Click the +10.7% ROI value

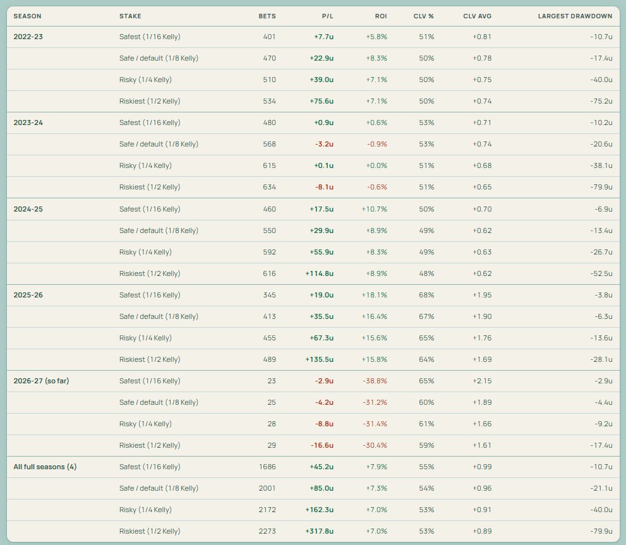coord(375,209)
